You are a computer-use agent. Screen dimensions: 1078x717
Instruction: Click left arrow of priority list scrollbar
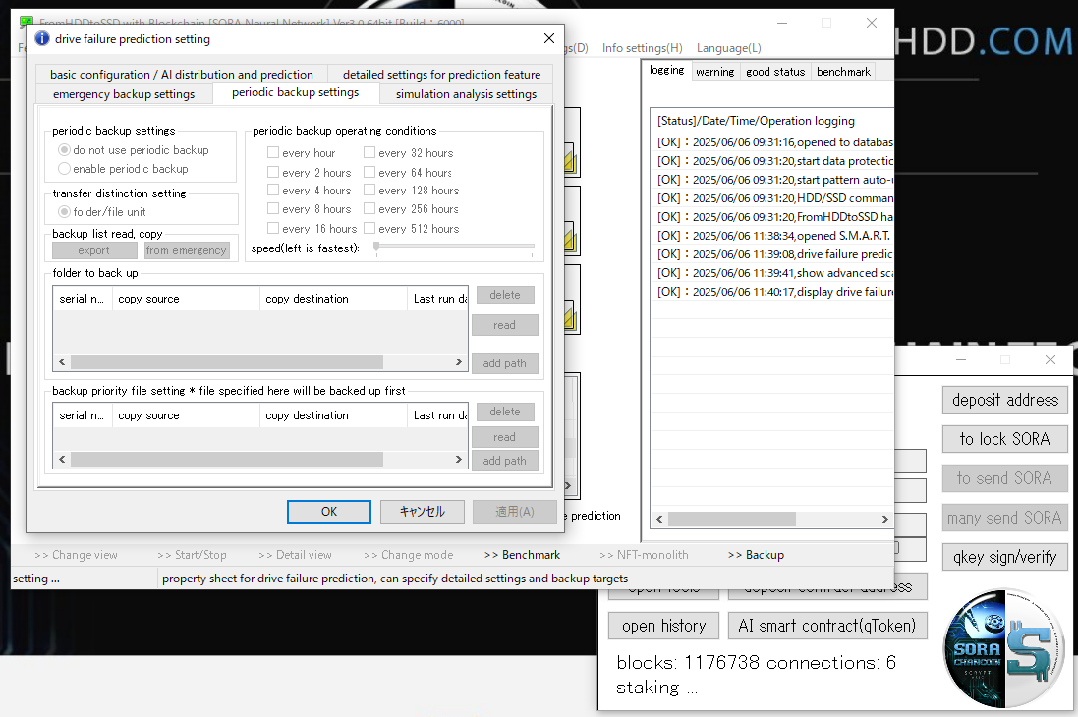click(x=63, y=459)
